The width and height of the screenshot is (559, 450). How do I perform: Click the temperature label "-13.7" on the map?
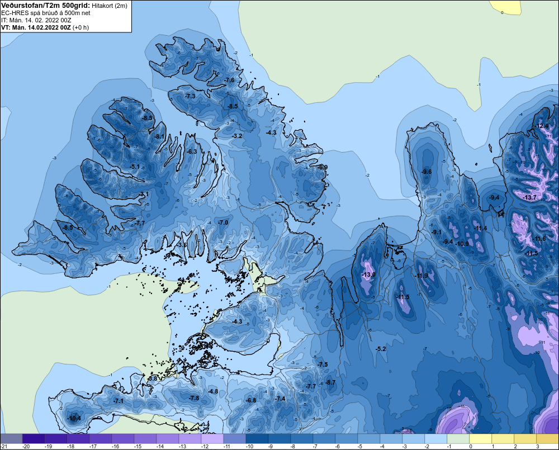pyautogui.click(x=529, y=197)
